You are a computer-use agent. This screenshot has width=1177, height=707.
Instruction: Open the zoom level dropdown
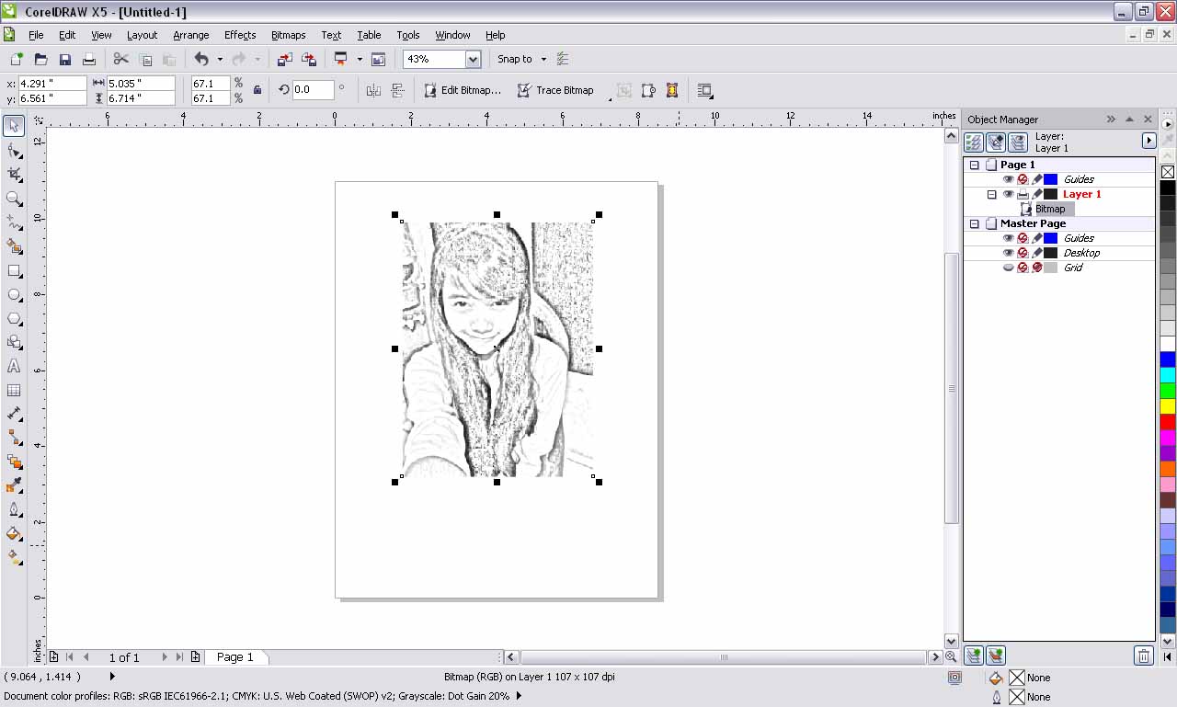pos(472,59)
